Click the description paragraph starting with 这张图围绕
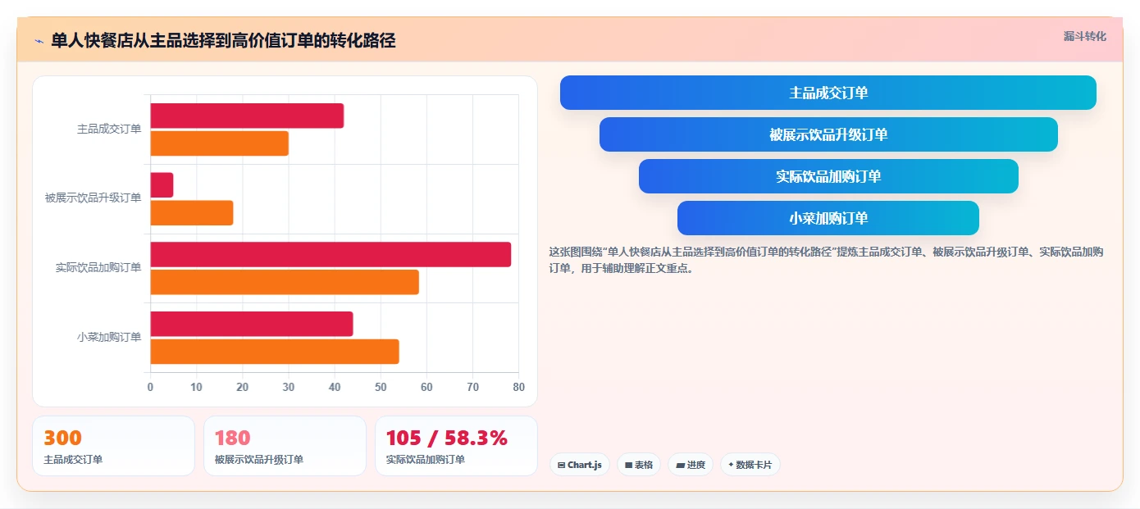The width and height of the screenshot is (1140, 509). (x=827, y=260)
